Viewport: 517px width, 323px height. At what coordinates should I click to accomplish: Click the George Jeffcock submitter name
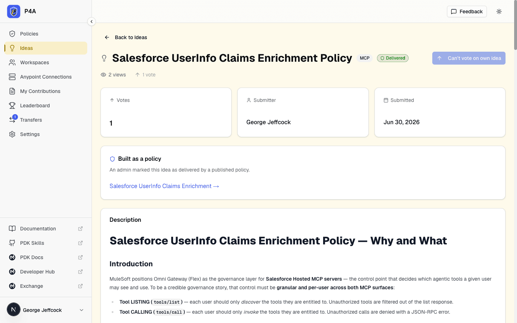tap(269, 122)
